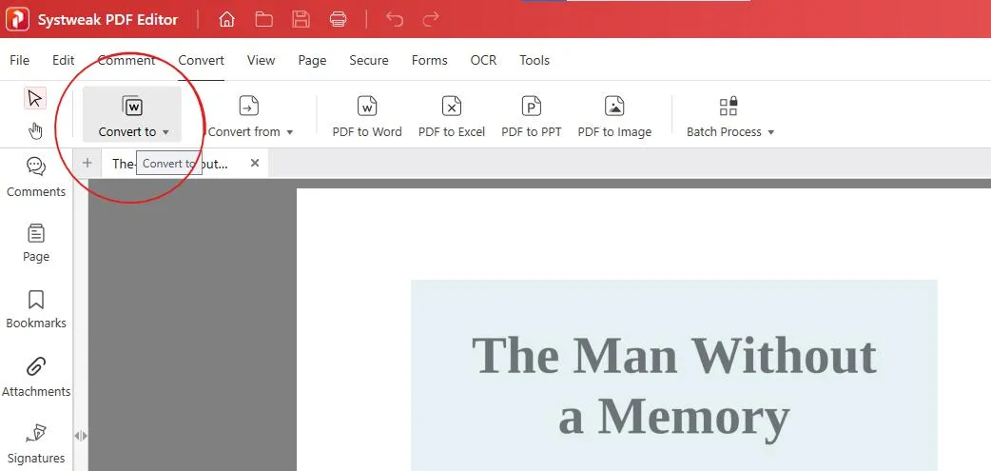991x471 pixels.
Task: Convert using PDF to Word icon
Action: (367, 116)
